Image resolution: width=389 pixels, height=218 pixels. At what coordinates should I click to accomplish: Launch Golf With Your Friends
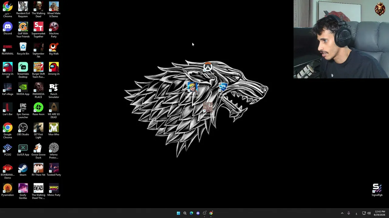click(23, 30)
